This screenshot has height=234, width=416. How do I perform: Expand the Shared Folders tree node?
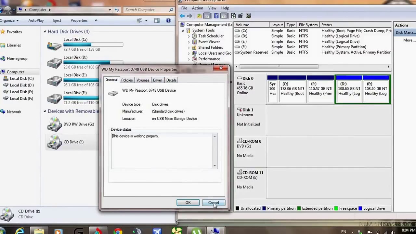188,47
